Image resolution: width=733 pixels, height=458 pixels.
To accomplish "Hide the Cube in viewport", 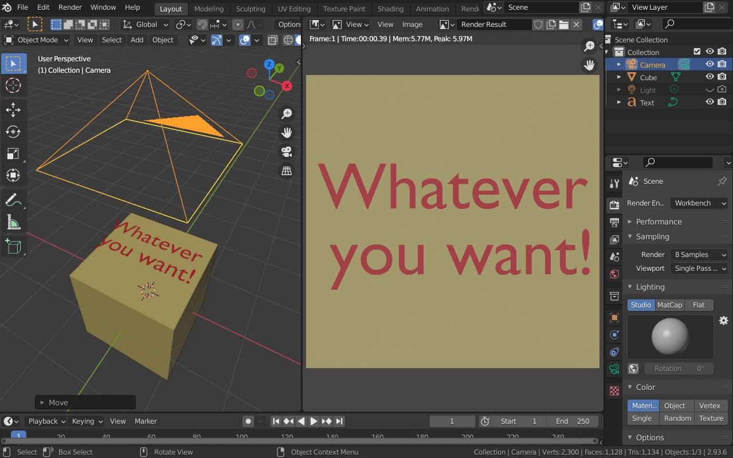I will (710, 77).
